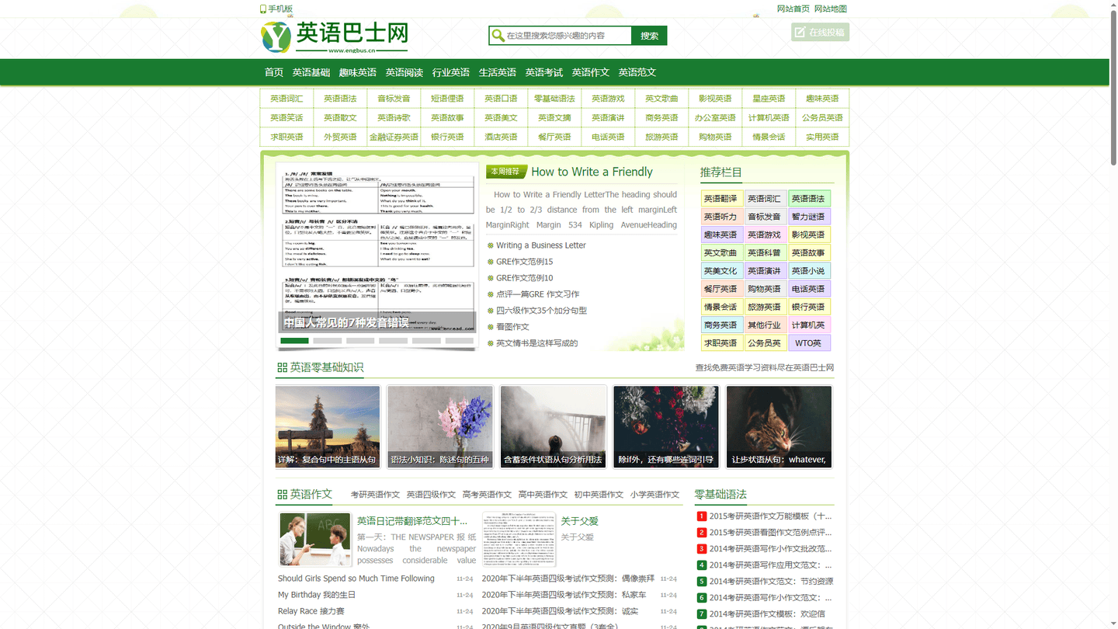Click the 英语巴士网 site logo

(x=334, y=36)
